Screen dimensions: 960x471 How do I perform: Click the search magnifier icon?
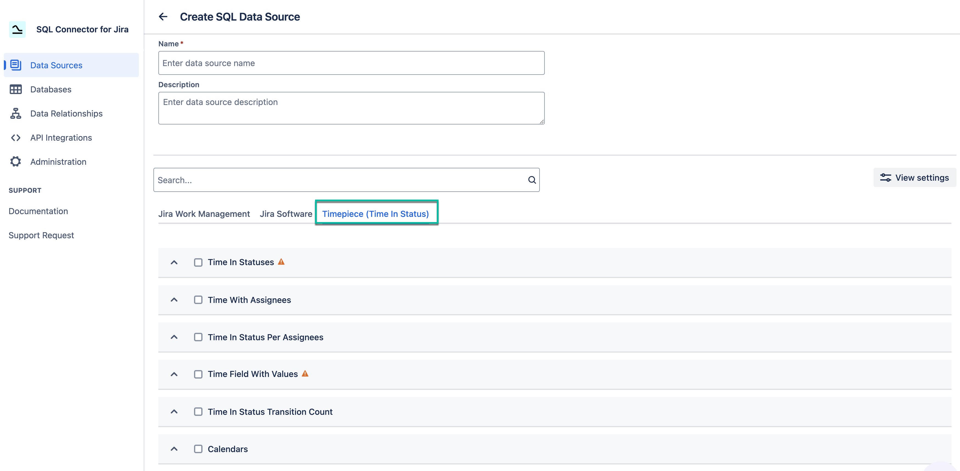pos(532,180)
